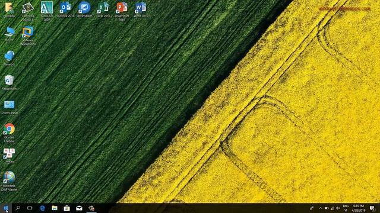Launch UltraViewer desktop shortcut
380x213 pixels.
coord(84,9)
